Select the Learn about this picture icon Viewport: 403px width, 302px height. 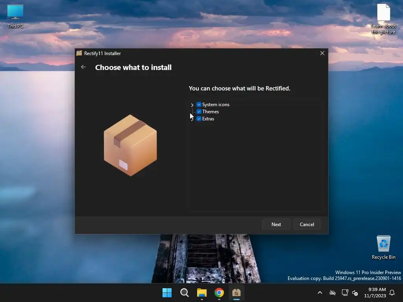coord(383,19)
